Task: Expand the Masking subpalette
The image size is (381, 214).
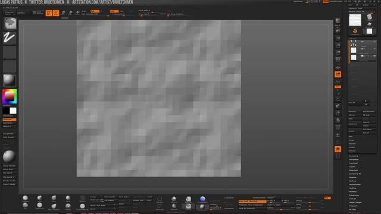Action: click(x=352, y=188)
